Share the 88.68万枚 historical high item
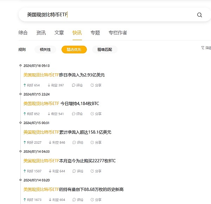This screenshot has height=204, width=211. pos(96,200)
